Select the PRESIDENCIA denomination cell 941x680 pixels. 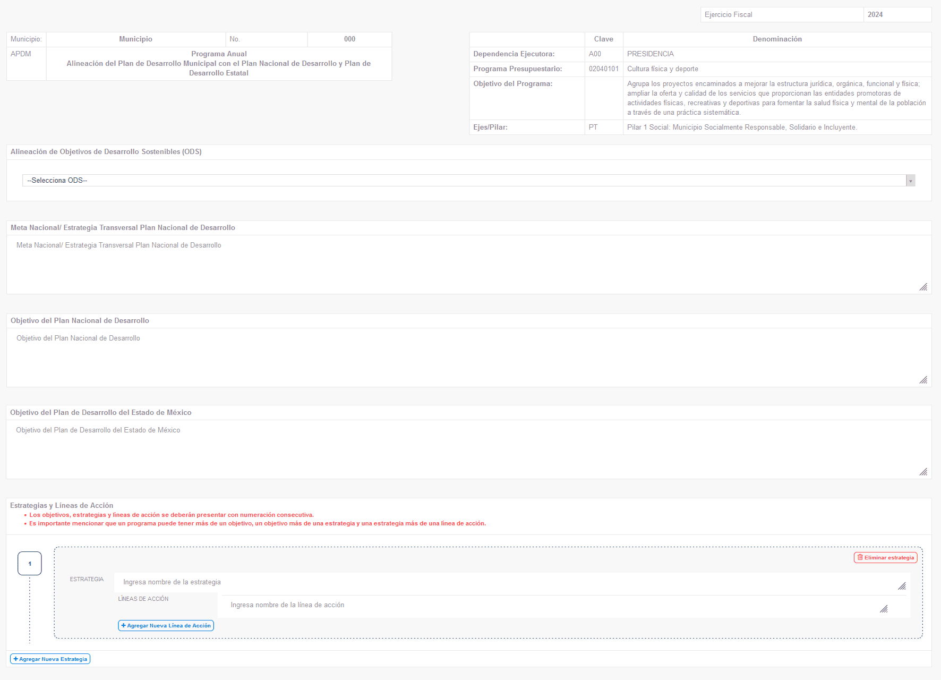click(x=776, y=54)
